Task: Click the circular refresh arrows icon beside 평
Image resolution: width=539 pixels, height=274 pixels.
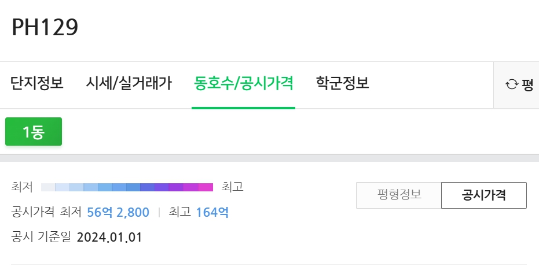Action: 512,84
